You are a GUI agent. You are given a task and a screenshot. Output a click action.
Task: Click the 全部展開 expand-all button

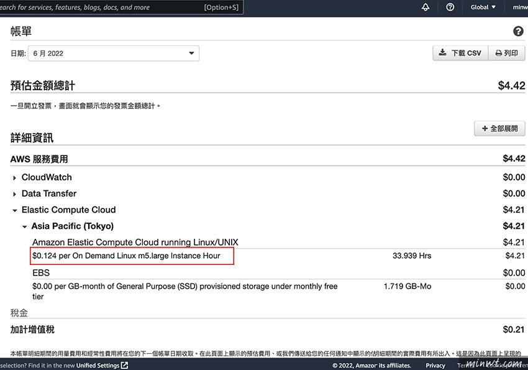point(499,128)
